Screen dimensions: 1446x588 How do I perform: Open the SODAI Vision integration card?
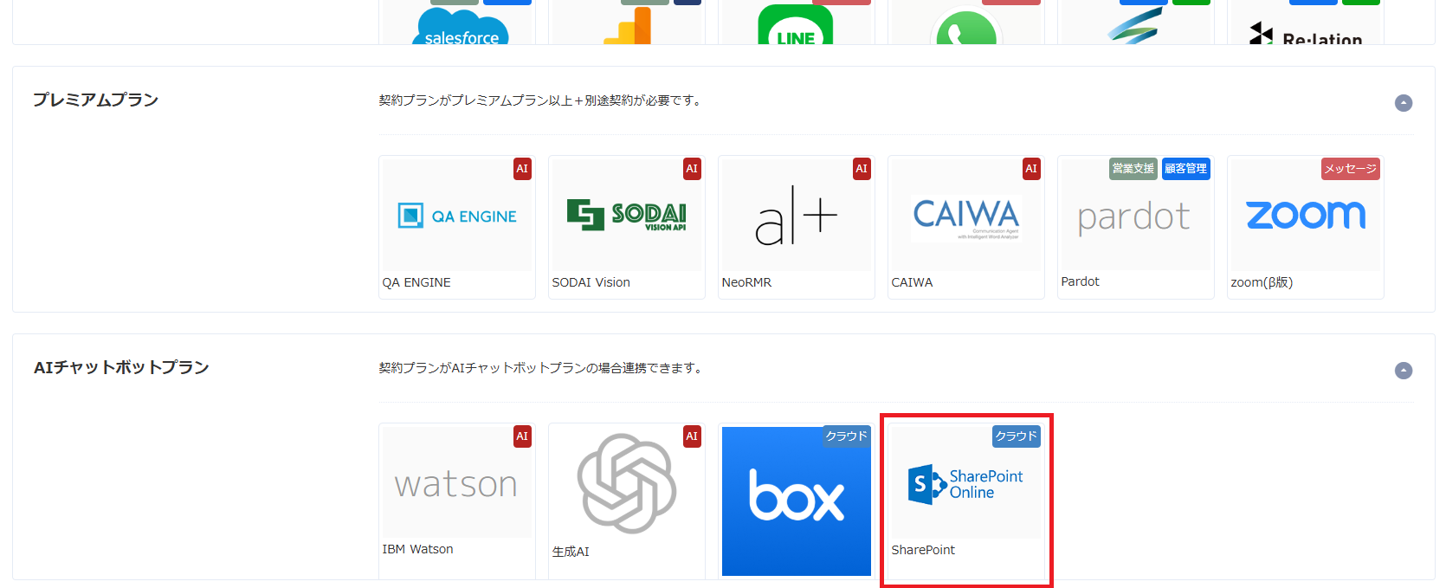(627, 228)
